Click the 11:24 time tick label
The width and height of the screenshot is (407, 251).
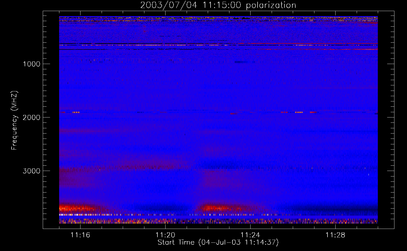click(250, 235)
